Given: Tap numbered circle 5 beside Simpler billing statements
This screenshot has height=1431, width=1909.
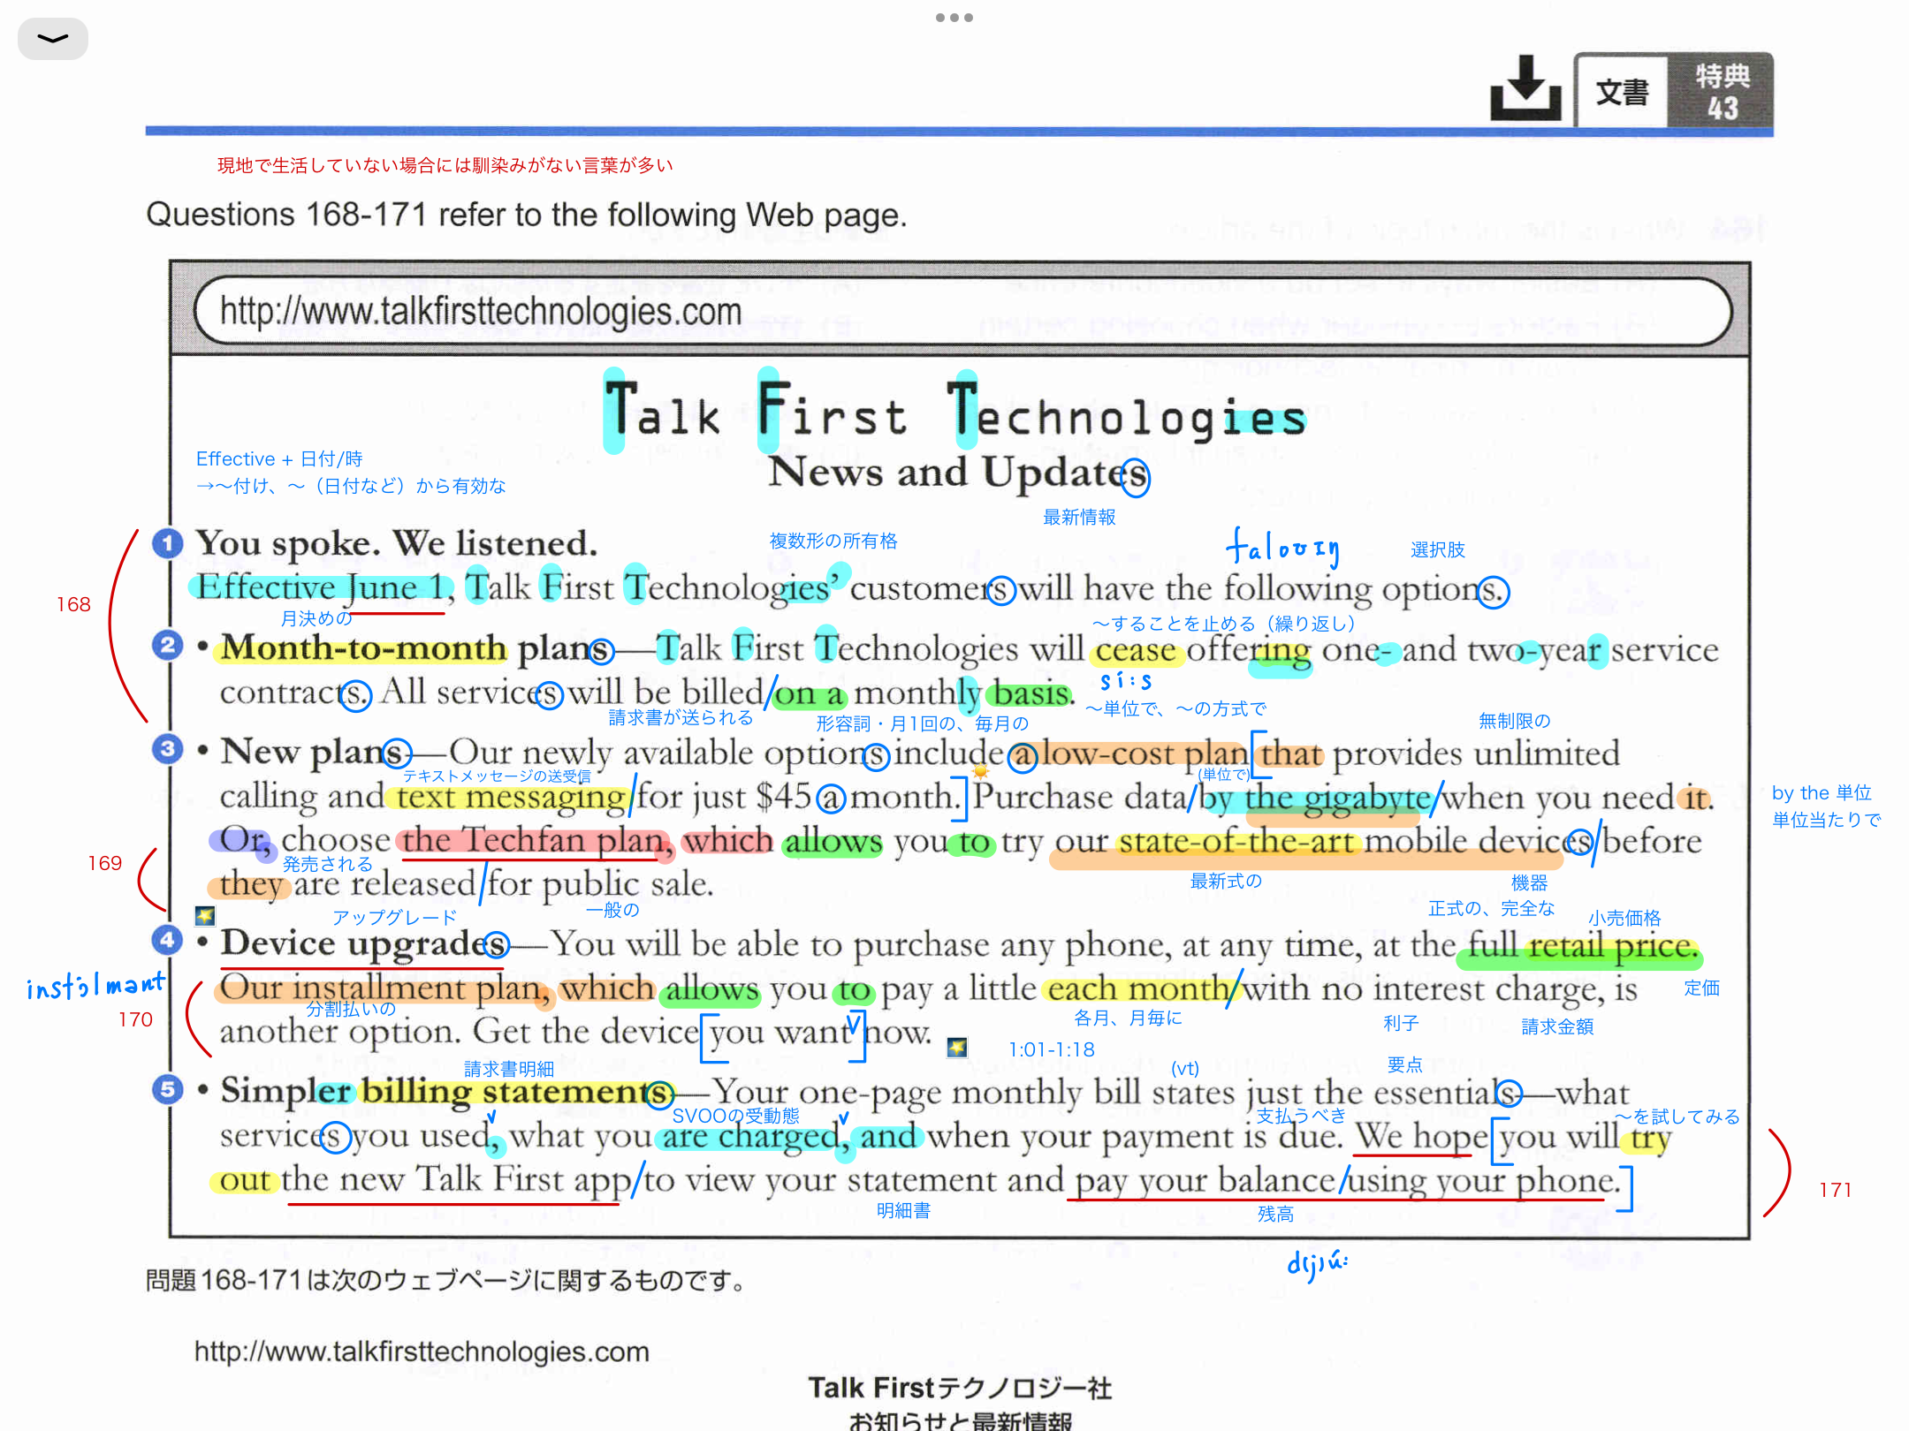Looking at the screenshot, I should (167, 1088).
